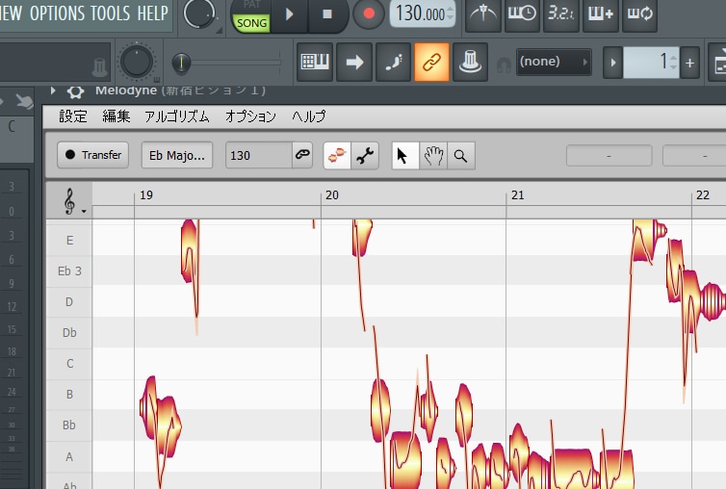Viewport: 726px width, 489px height.
Task: Click the swing knob below the menu
Action: point(137,62)
